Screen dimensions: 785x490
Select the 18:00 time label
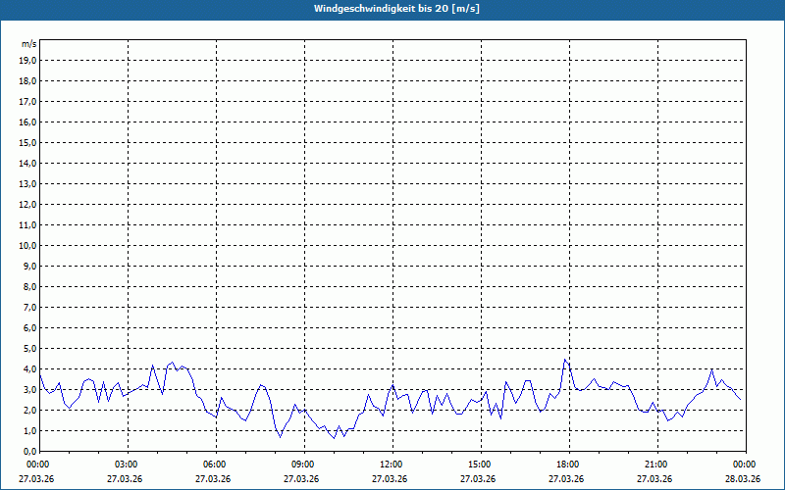coord(567,465)
